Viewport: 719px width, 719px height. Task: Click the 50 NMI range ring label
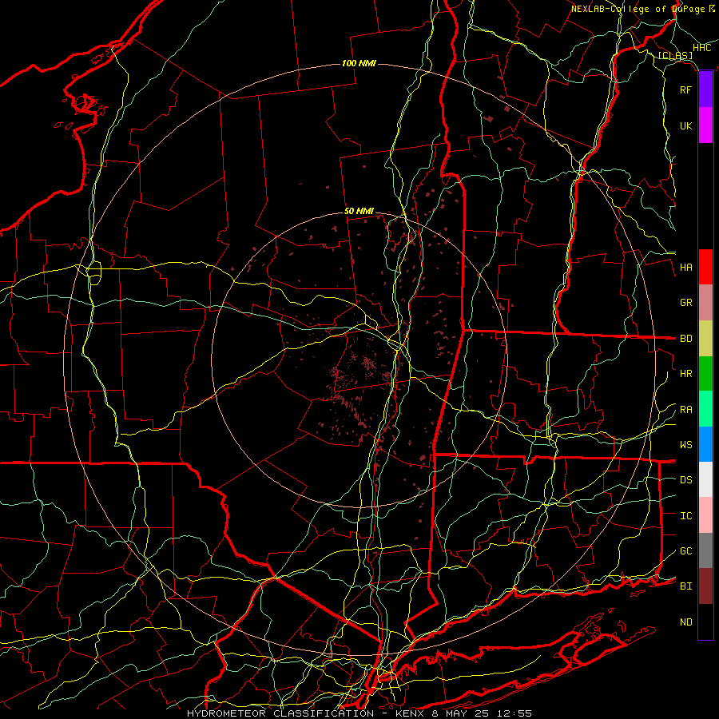coord(359,211)
